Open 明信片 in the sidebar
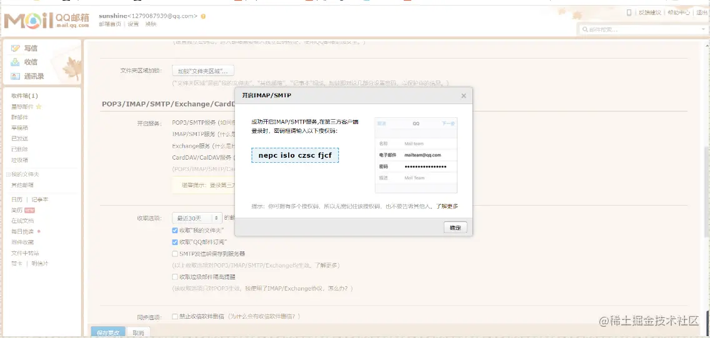Viewport: 710px width, 338px height. tap(40, 263)
